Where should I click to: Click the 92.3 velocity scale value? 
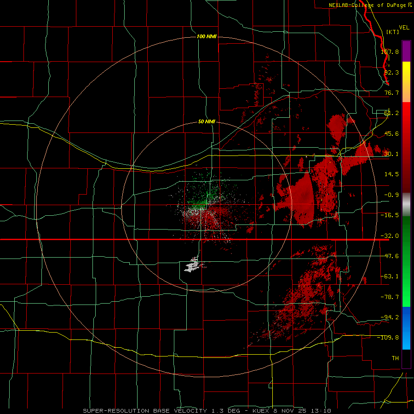pos(391,72)
